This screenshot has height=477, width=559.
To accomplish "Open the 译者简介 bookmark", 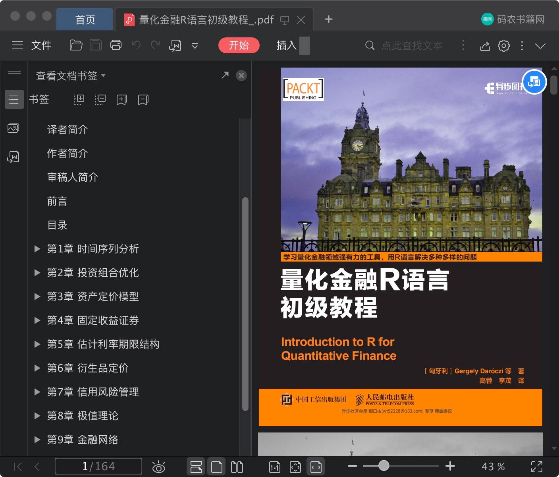I will 67,130.
